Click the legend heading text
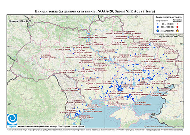 [x=169, y=17]
